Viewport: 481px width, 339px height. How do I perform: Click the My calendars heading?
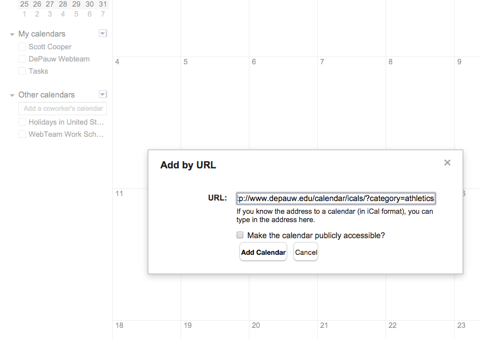coord(42,34)
